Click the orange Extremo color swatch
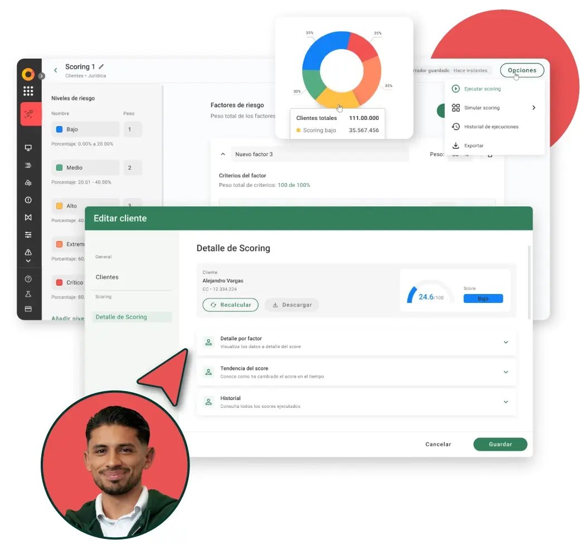Screen dimensions: 582x554 click(59, 244)
